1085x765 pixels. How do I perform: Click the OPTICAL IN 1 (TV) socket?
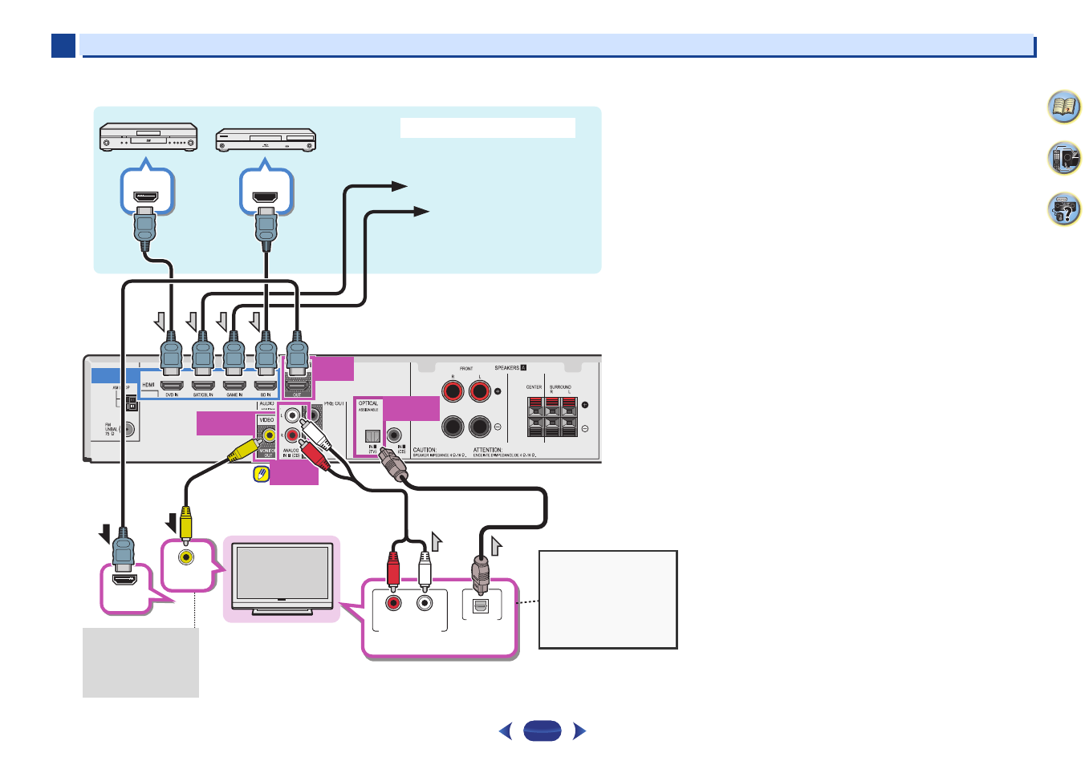coord(372,436)
